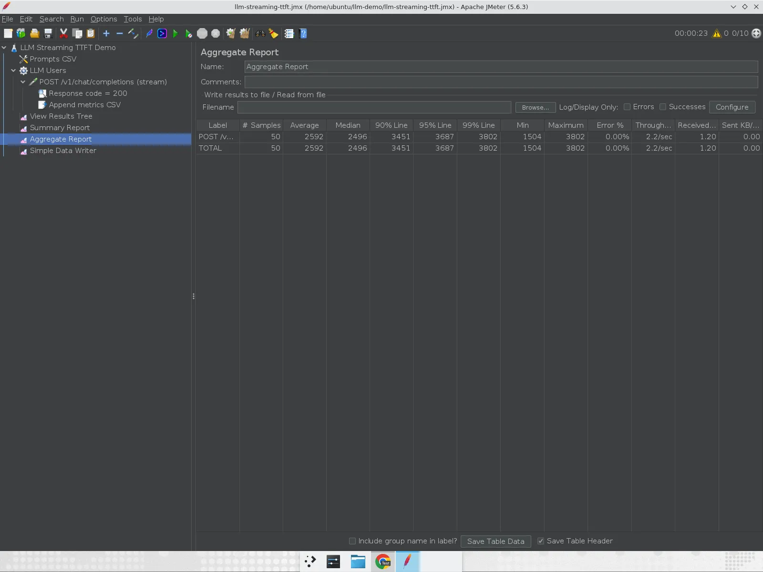The image size is (763, 572).
Task: Click the Browse... button
Action: pos(536,107)
